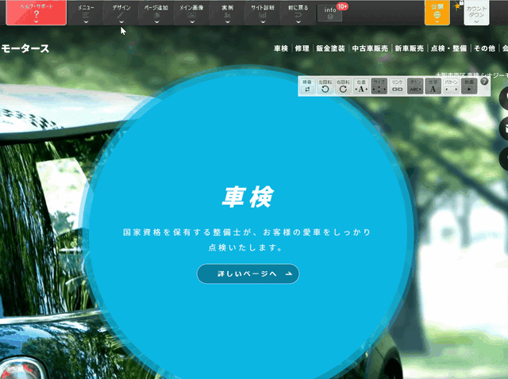508x379 pixels.
Task: Select the 国家資格を保有する整備士 description text
Action: pyautogui.click(x=247, y=239)
